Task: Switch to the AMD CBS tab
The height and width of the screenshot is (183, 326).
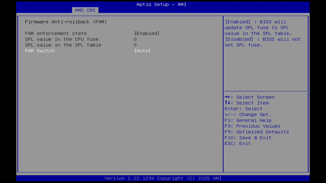Action: tap(85, 10)
